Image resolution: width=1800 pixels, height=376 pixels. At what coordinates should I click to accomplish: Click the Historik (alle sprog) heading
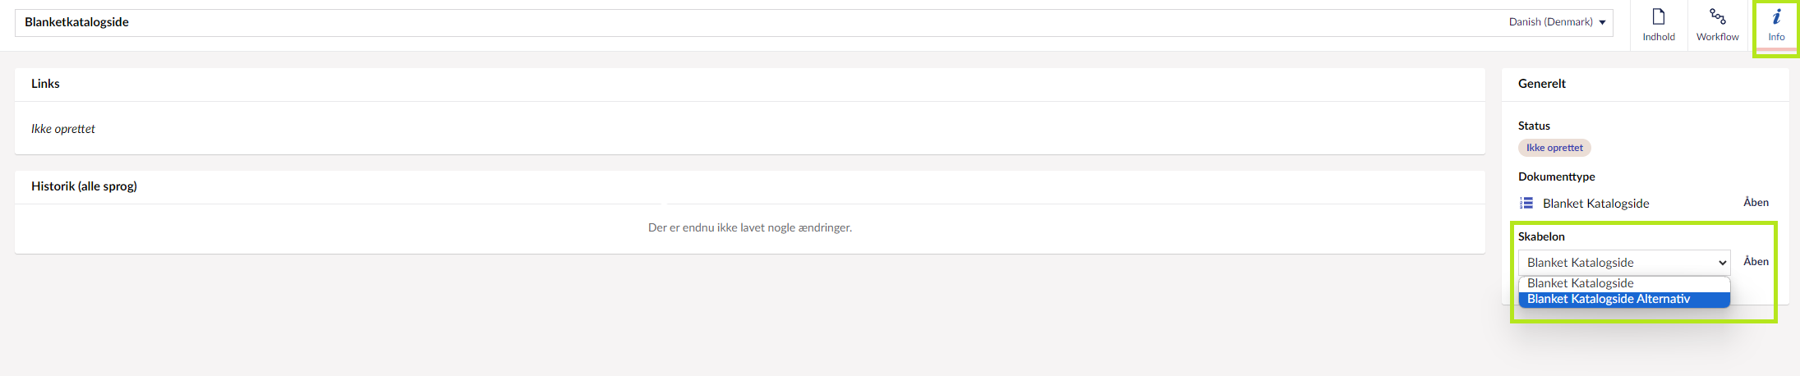(84, 186)
